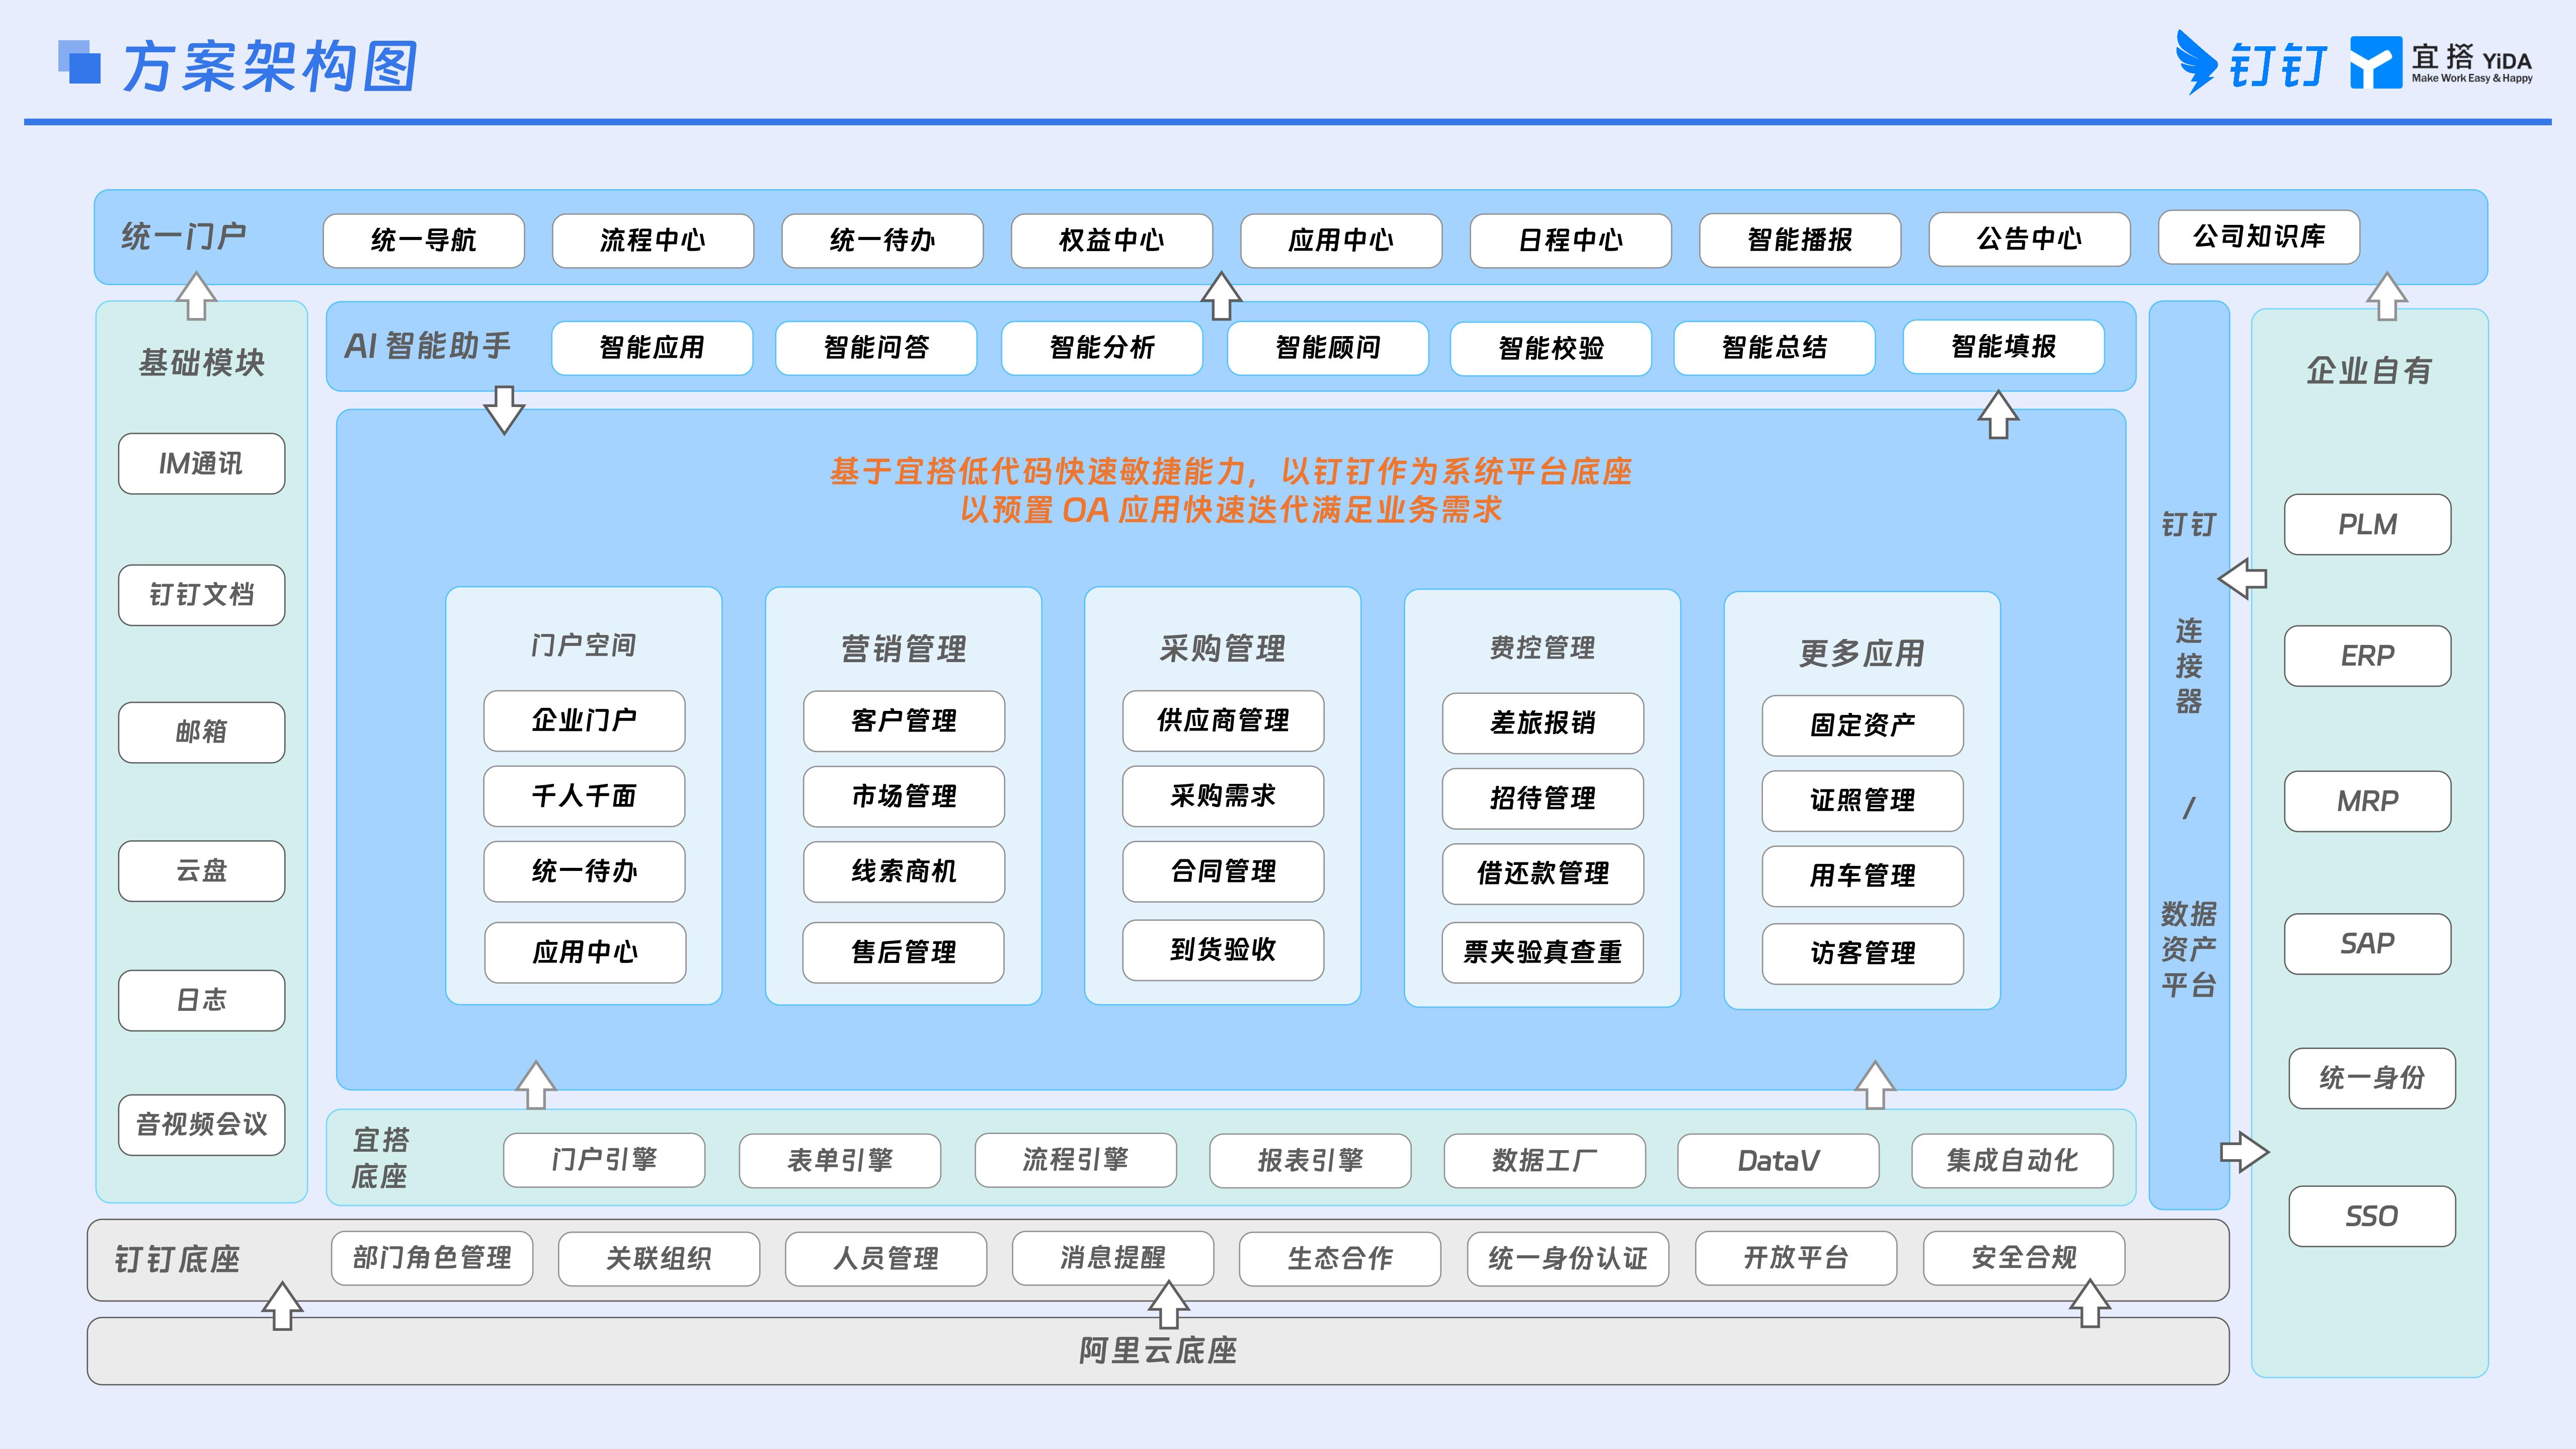Click the left arrow beside PLM box
Image resolution: width=2576 pixels, height=1449 pixels.
pos(2242,578)
